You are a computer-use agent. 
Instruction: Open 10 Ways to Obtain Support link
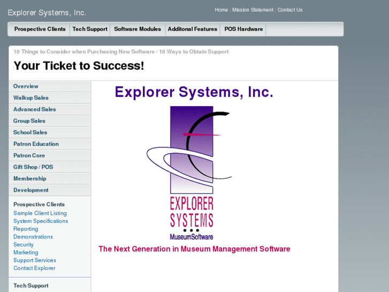tap(194, 51)
